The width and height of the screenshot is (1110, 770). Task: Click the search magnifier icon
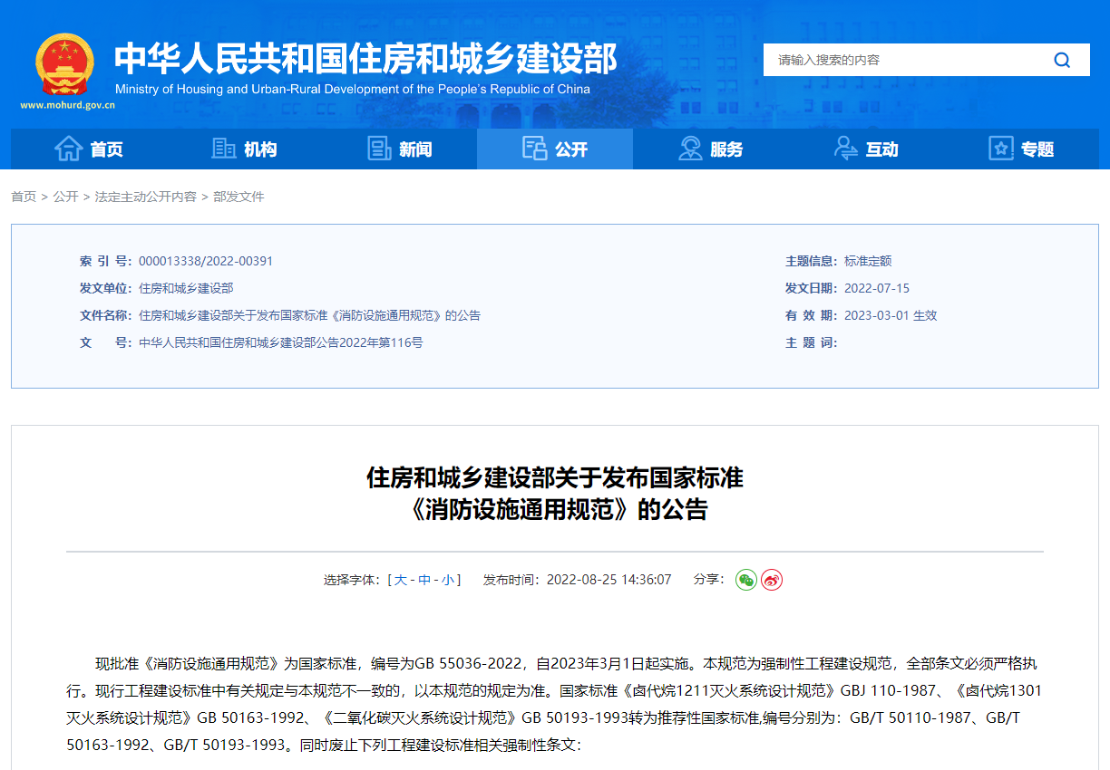click(x=1062, y=61)
